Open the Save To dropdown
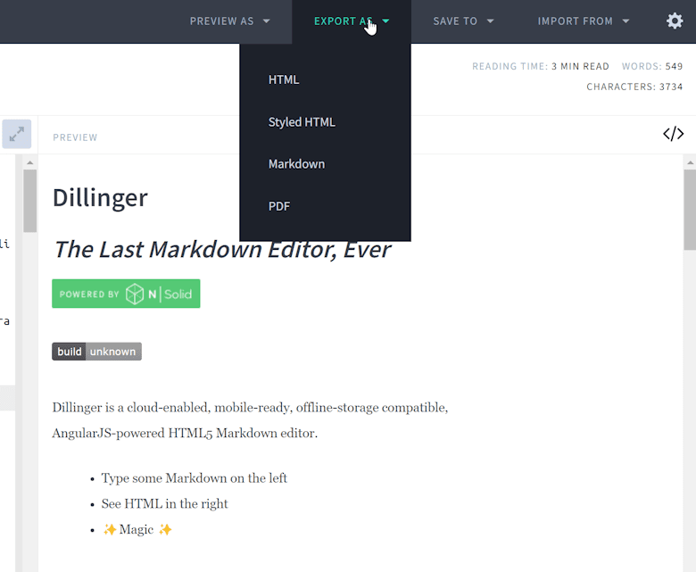The width and height of the screenshot is (696, 572). (x=463, y=21)
